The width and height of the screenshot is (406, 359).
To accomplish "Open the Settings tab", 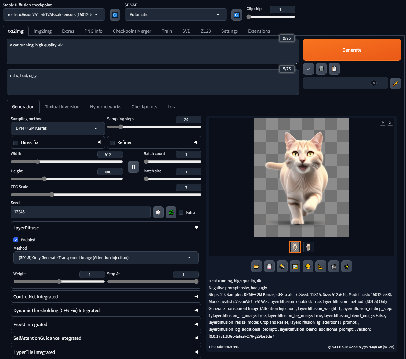I will click(230, 31).
